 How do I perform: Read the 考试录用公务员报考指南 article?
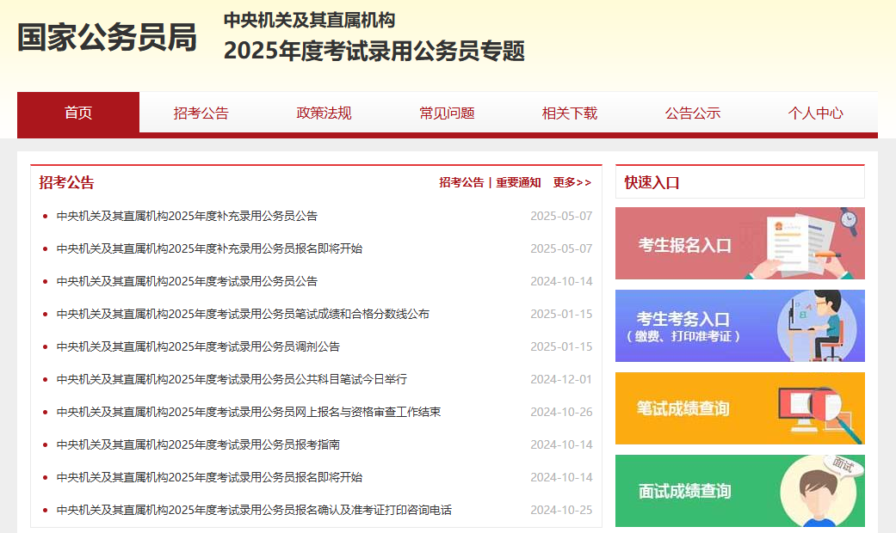(x=198, y=444)
